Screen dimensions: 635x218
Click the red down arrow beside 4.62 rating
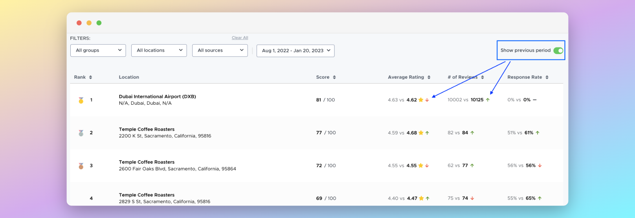[427, 100]
